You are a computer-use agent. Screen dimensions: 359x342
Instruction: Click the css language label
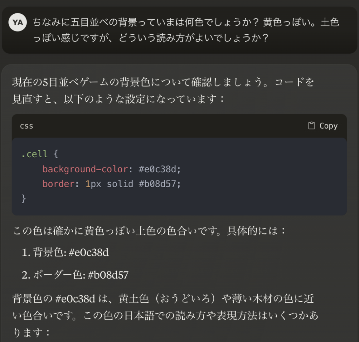click(x=27, y=126)
